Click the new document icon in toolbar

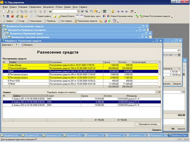coord(4,11)
